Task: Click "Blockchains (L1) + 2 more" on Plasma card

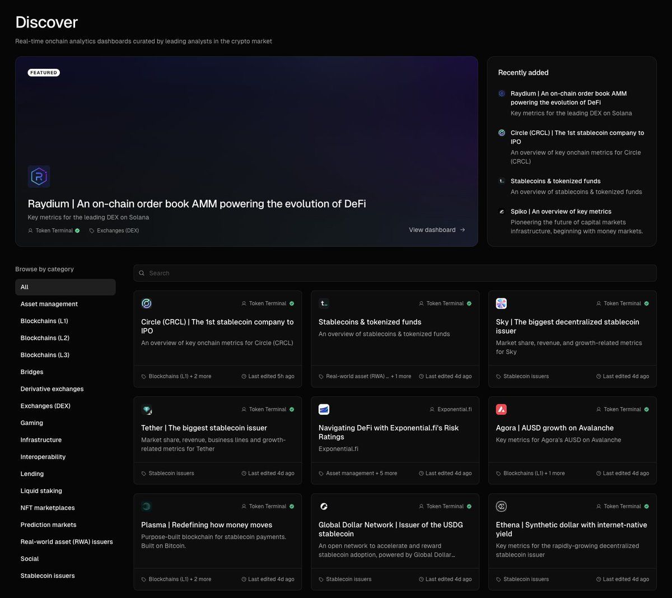Action: [x=180, y=580]
